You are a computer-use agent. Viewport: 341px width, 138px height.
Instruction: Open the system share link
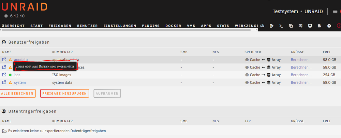(20, 82)
